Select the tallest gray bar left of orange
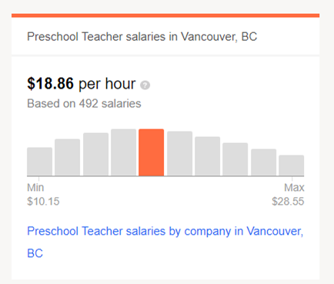This screenshot has width=334, height=284. coord(124,152)
